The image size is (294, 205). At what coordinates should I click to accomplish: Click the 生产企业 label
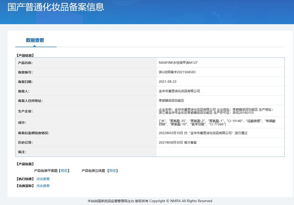[x=25, y=111]
